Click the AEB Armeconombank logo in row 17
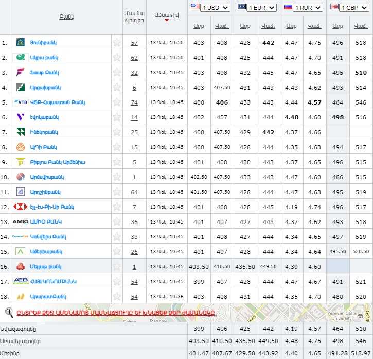 [x=21, y=282]
